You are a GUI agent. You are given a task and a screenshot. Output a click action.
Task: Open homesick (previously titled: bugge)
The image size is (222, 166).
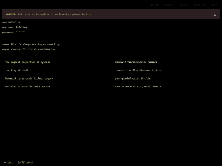tap(29, 78)
